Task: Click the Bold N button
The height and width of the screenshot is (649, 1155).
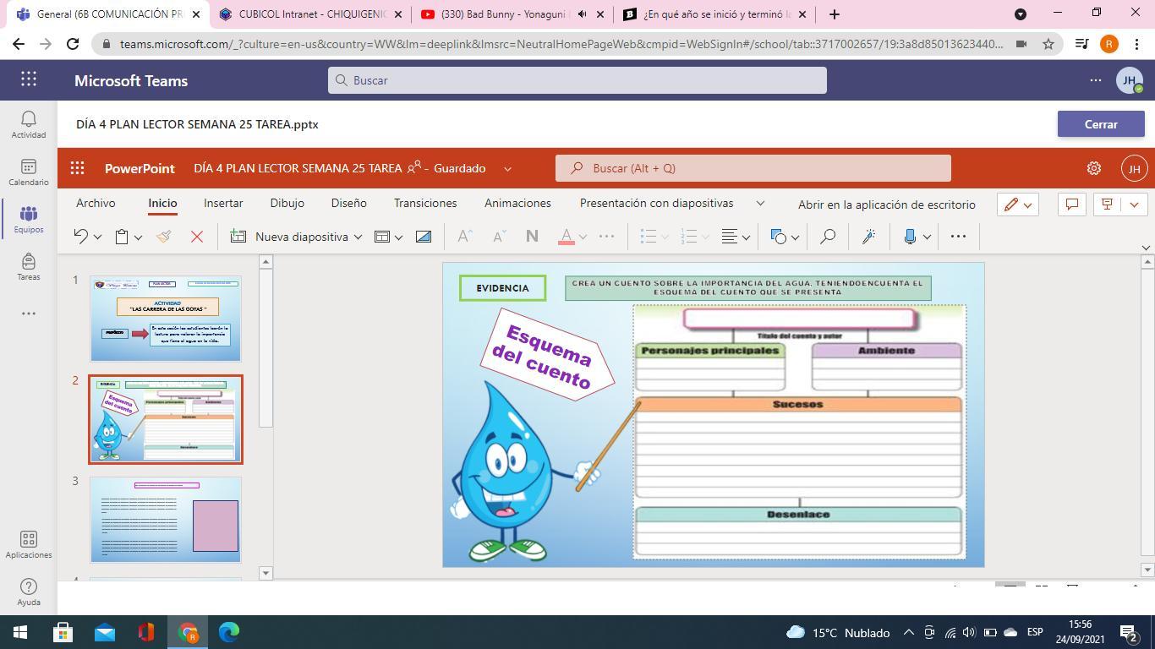Action: (x=532, y=237)
